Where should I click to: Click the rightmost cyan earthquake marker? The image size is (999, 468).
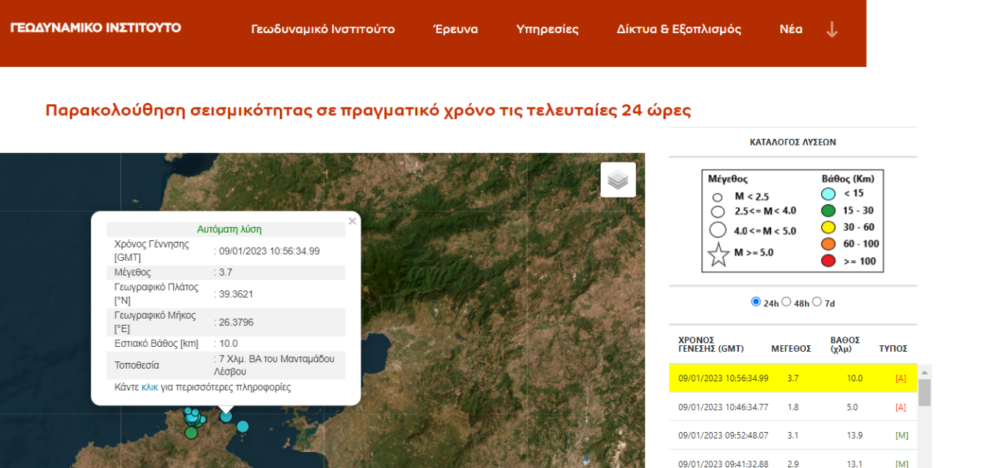coord(242,426)
